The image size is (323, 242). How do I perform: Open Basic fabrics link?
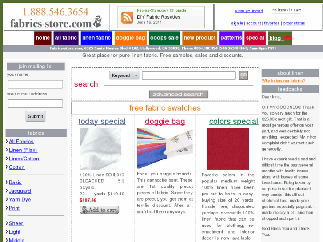point(15,182)
